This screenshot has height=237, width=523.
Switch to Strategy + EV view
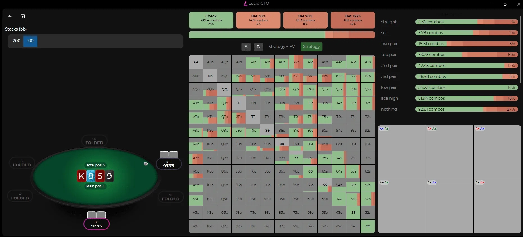(x=281, y=47)
